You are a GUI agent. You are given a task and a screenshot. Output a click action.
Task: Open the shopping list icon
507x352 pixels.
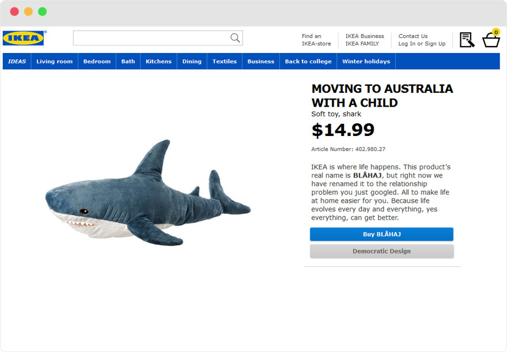467,40
